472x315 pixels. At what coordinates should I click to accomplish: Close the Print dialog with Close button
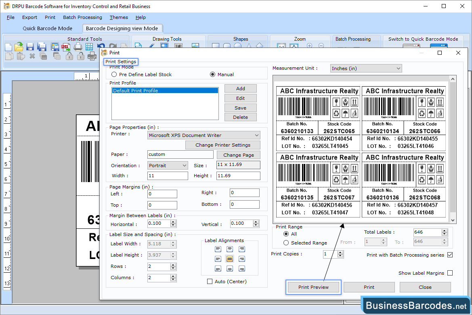click(425, 287)
